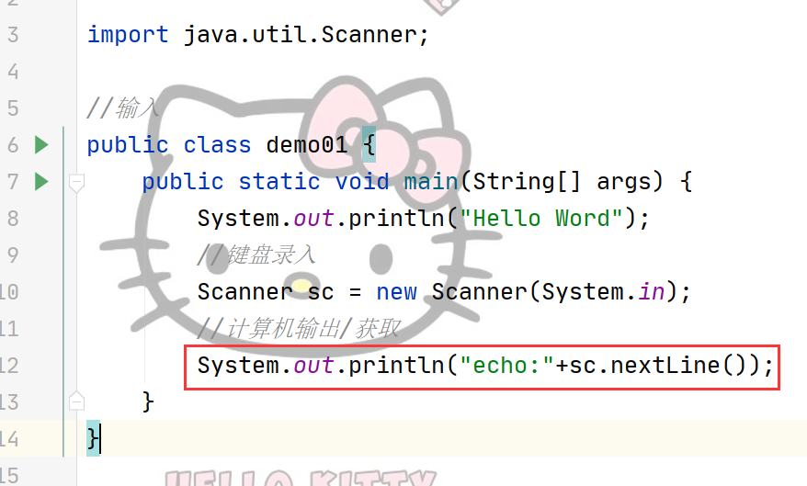Click 'String[] args' parameter
The height and width of the screenshot is (486, 807).
[x=567, y=182]
